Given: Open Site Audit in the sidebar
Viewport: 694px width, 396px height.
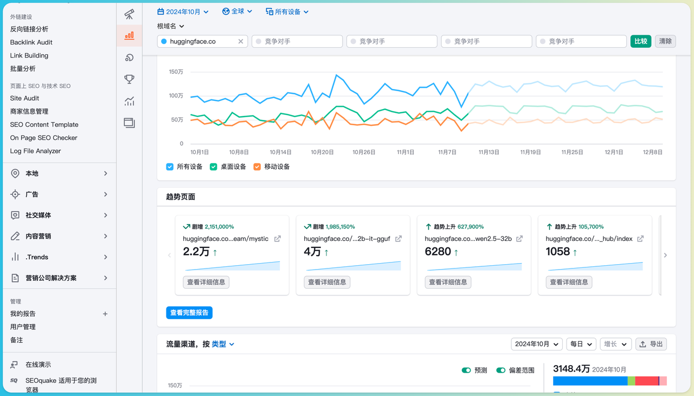Looking at the screenshot, I should coord(24,98).
